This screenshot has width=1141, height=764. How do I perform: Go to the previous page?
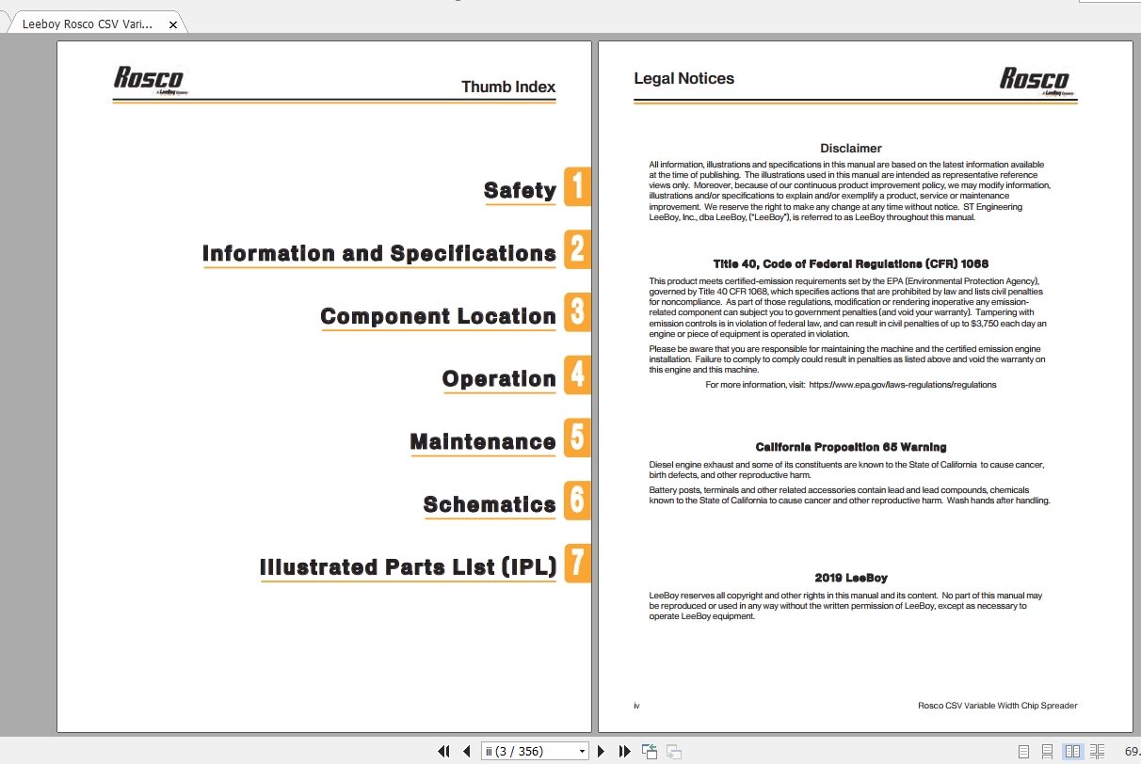point(467,751)
